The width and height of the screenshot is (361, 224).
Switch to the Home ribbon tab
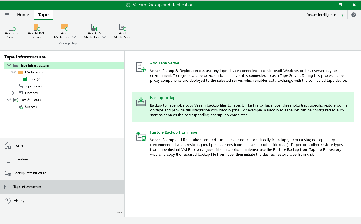click(23, 15)
